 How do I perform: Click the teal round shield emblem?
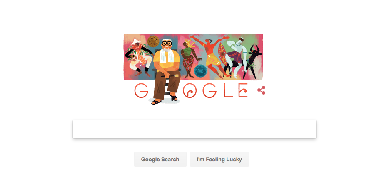pos(201,71)
